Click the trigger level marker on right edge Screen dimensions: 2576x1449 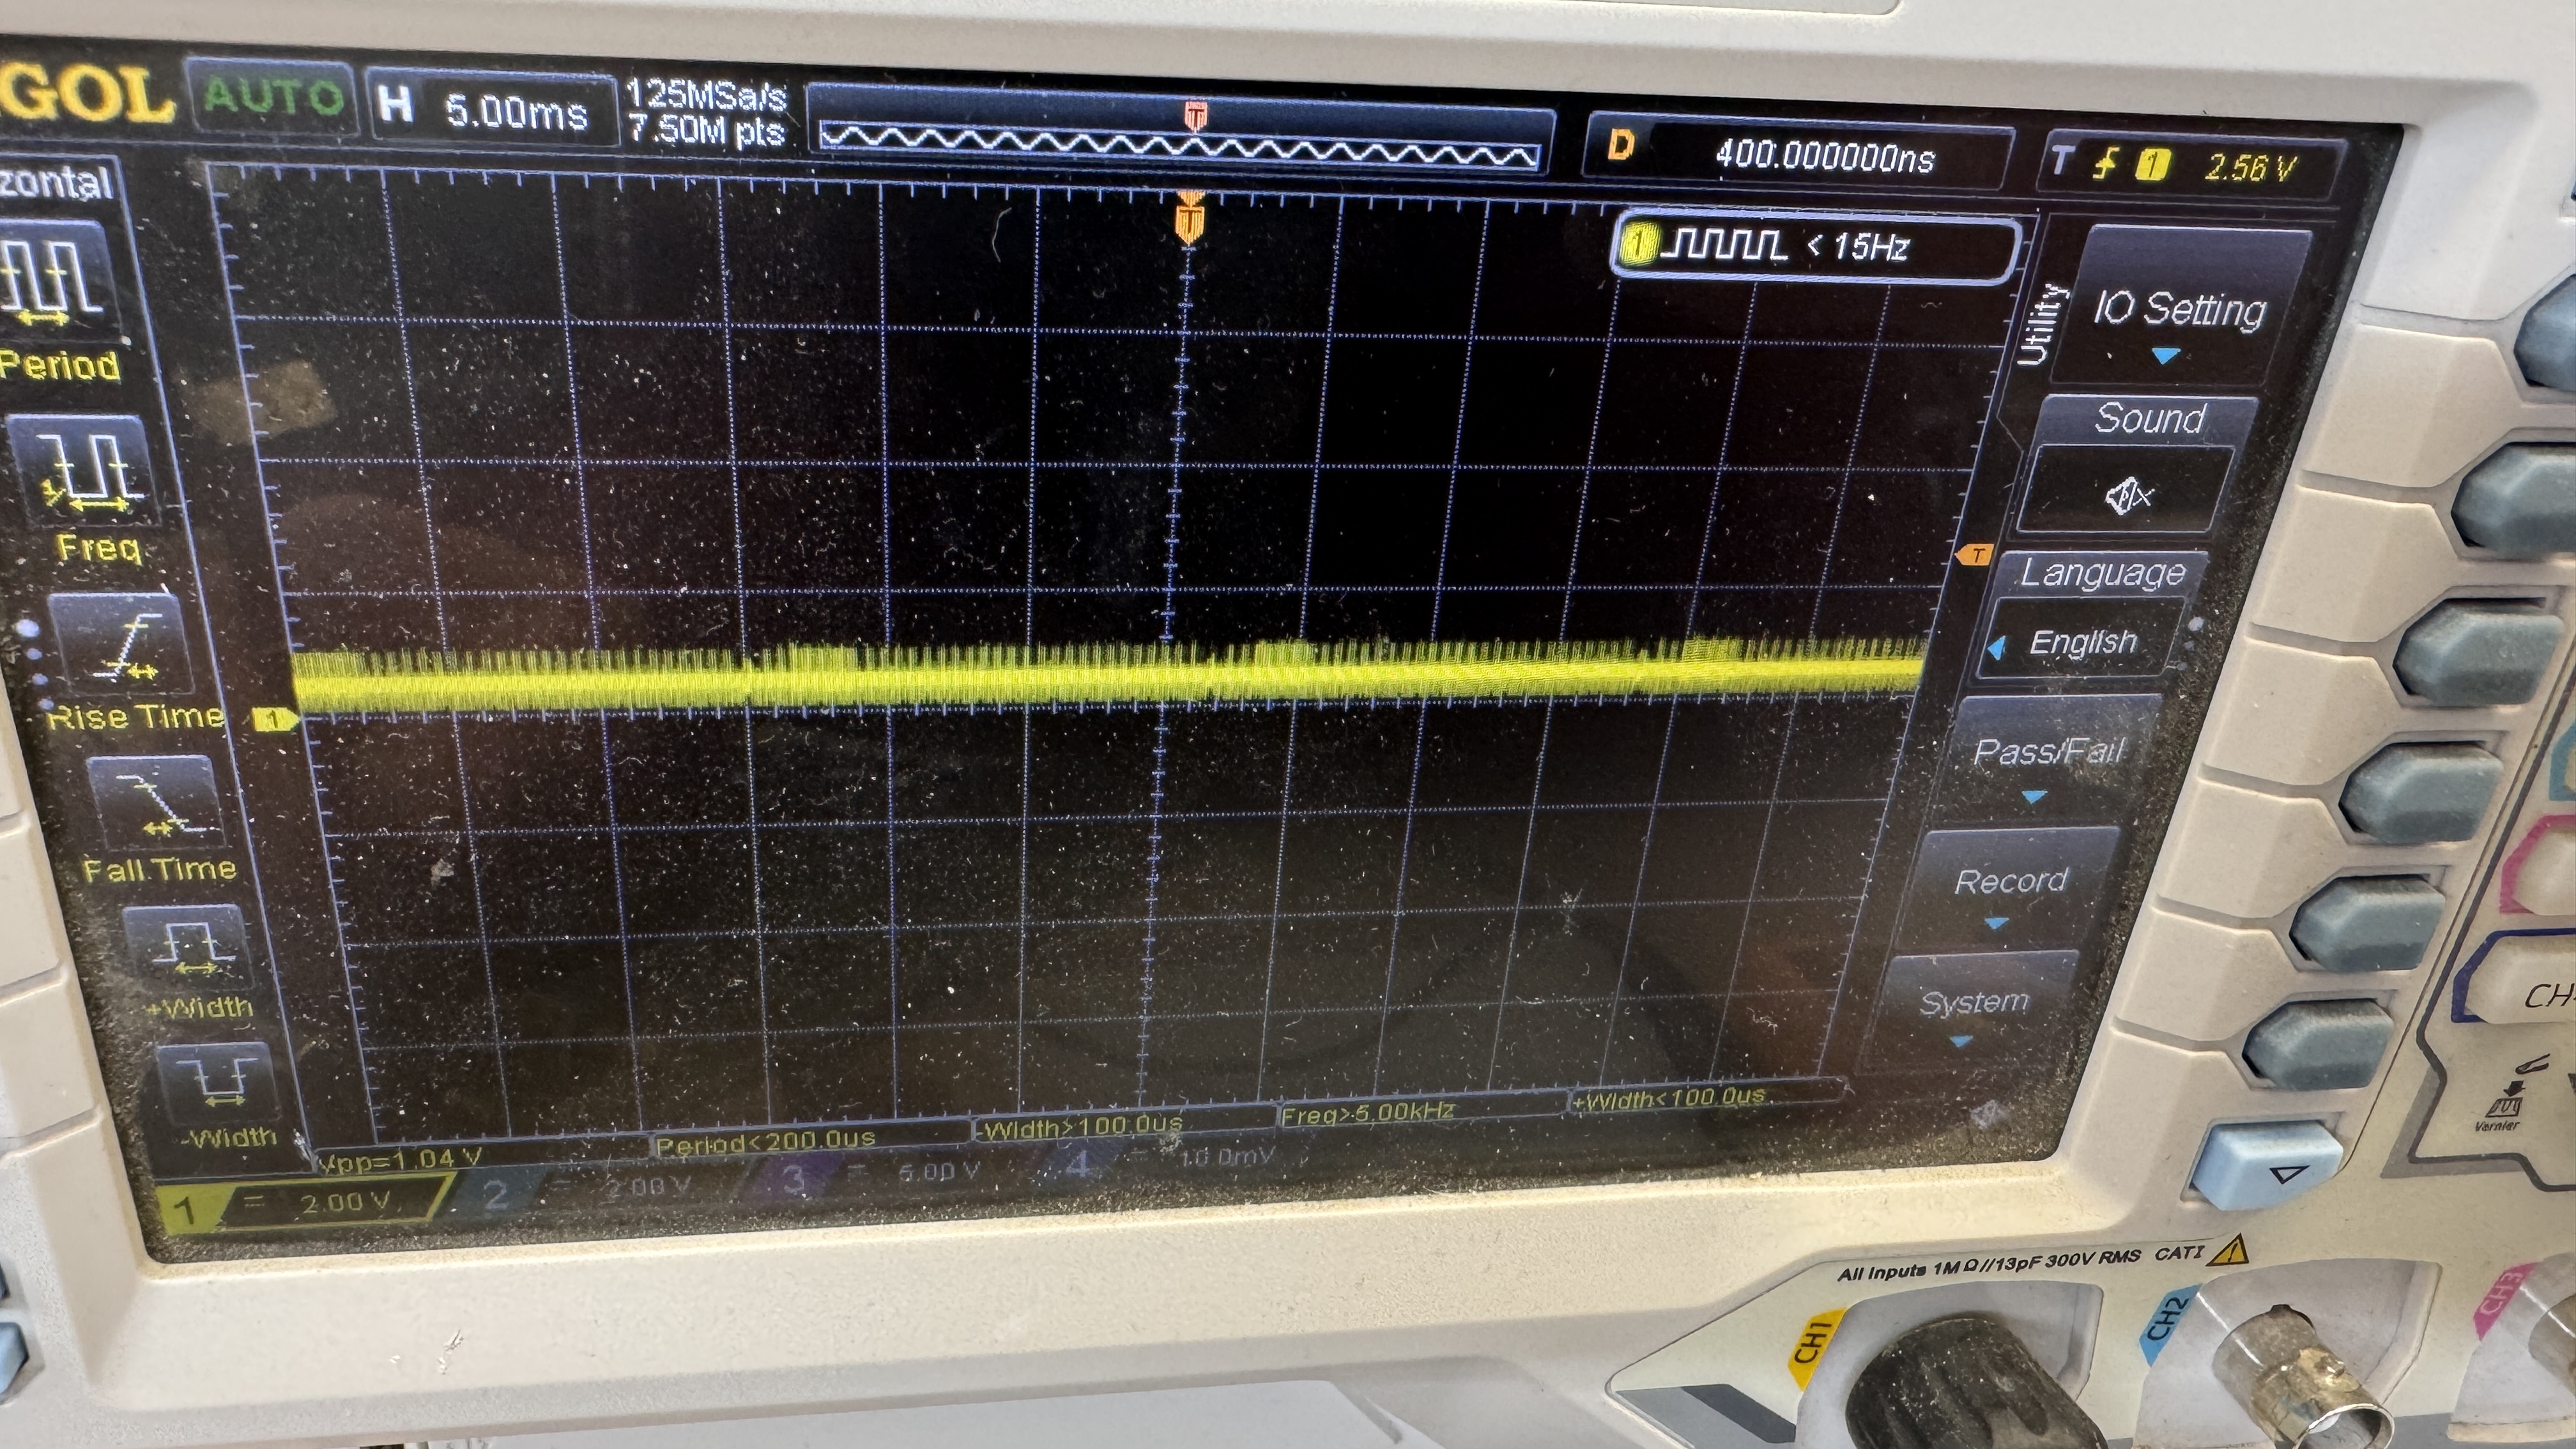coord(1974,555)
